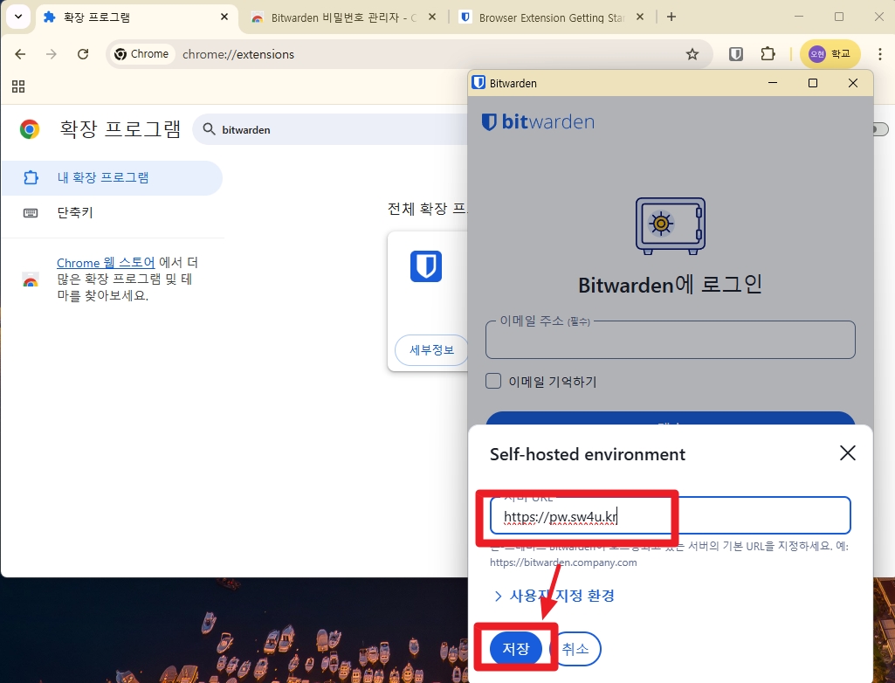Image resolution: width=895 pixels, height=683 pixels.
Task: Go back using the browser back arrow
Action: pyautogui.click(x=19, y=53)
